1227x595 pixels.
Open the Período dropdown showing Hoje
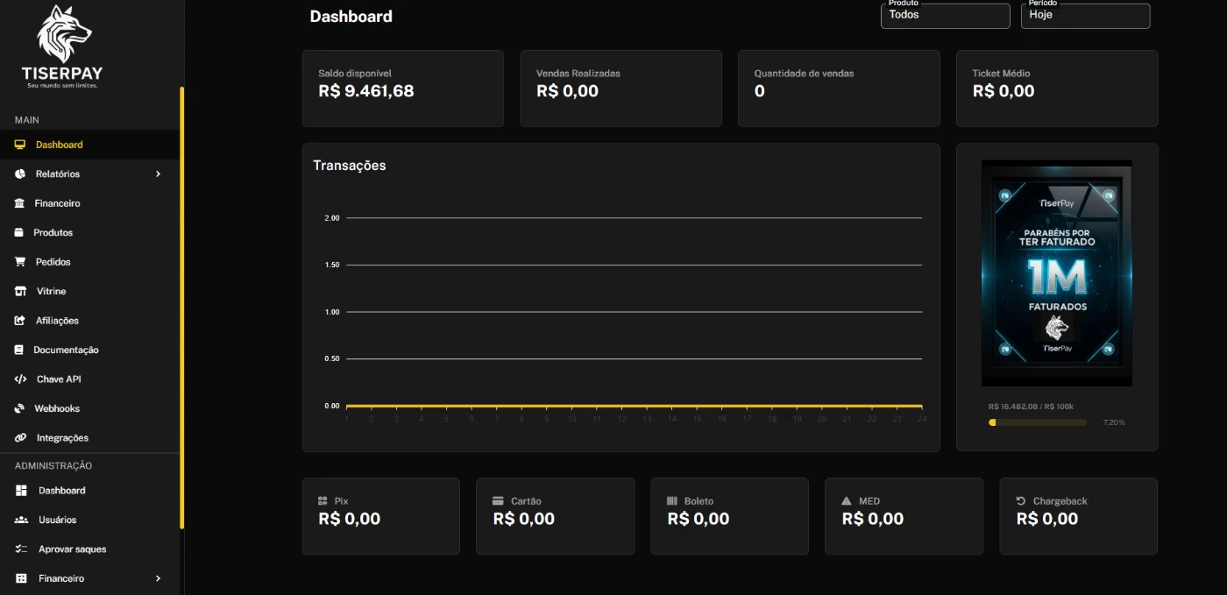(1085, 16)
